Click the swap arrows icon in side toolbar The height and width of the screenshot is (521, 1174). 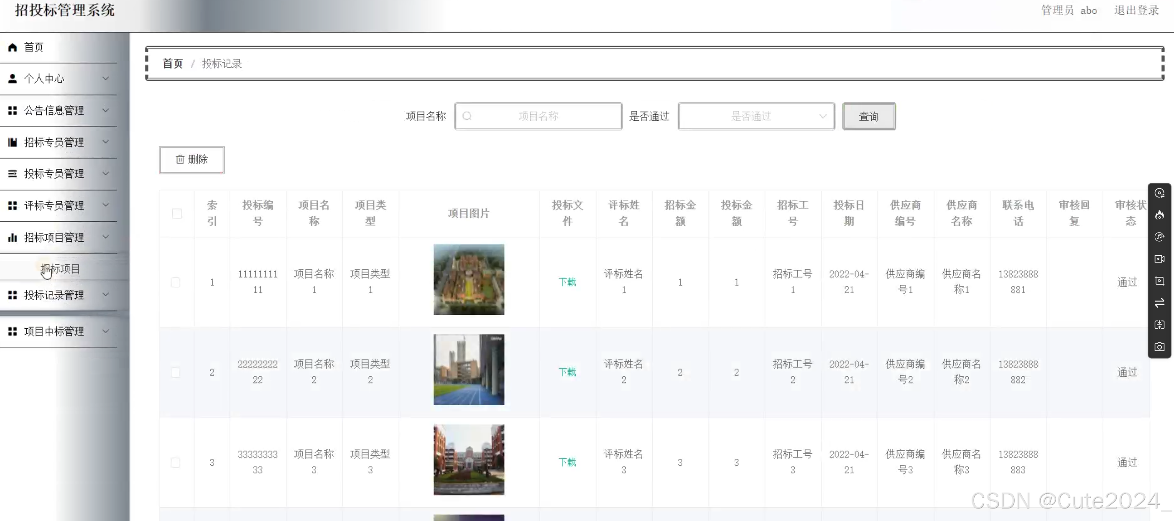[x=1159, y=303]
